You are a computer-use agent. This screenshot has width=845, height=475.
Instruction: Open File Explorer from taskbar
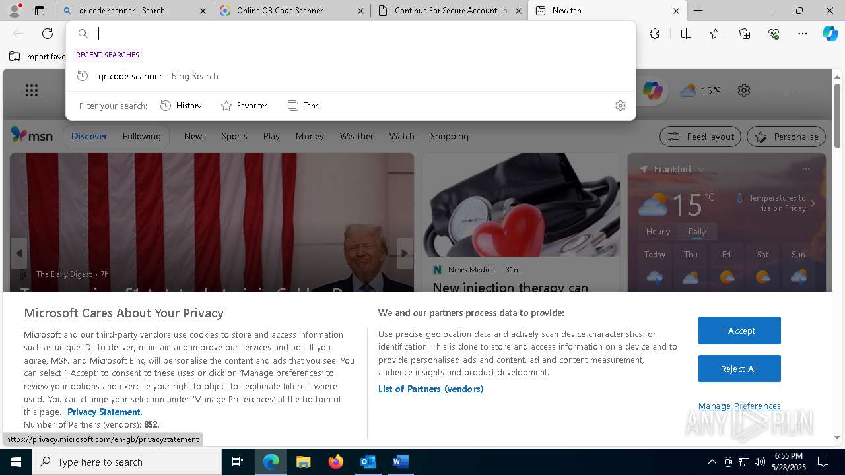point(303,462)
